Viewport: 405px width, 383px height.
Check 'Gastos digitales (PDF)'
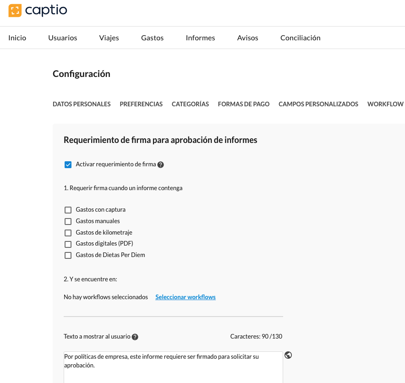coord(68,244)
